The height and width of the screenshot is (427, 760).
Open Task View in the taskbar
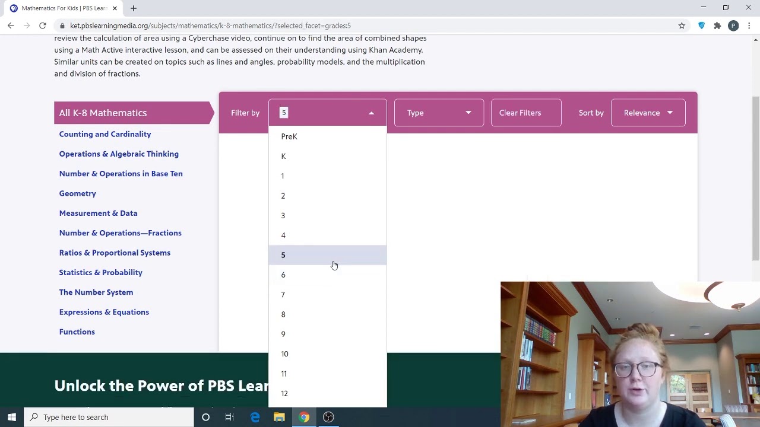pyautogui.click(x=230, y=417)
